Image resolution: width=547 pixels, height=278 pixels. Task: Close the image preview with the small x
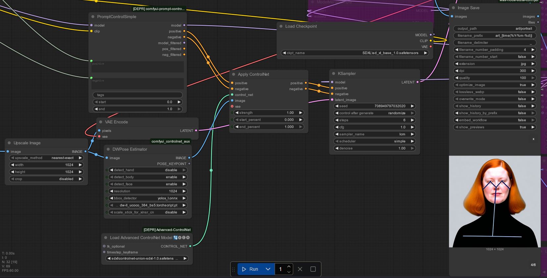point(533,139)
